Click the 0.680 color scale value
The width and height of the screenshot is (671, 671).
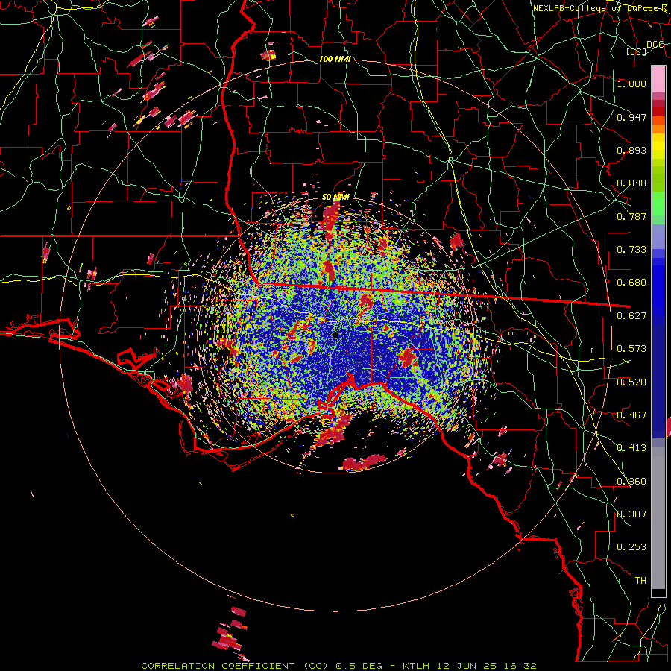coord(631,283)
